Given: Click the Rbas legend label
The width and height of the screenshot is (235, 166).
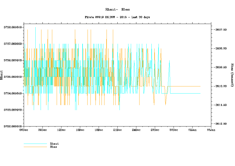Looking at the screenshot, I should pyautogui.click(x=53, y=147).
